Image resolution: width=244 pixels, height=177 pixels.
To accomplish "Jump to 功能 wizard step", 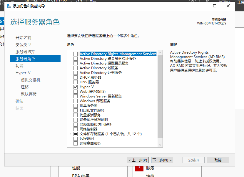I will tap(19, 66).
